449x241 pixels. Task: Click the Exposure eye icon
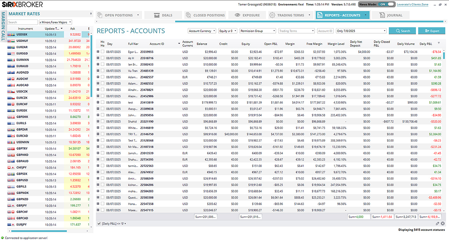(237, 15)
